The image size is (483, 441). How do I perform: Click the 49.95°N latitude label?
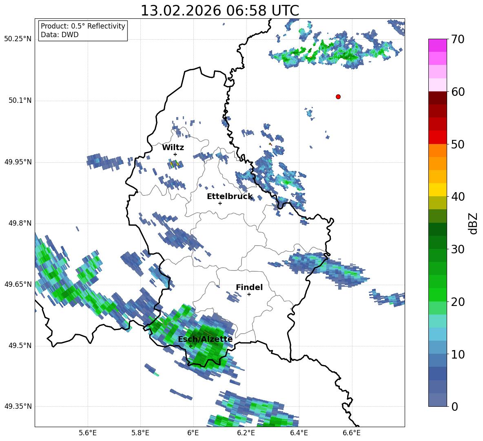[x=18, y=162]
